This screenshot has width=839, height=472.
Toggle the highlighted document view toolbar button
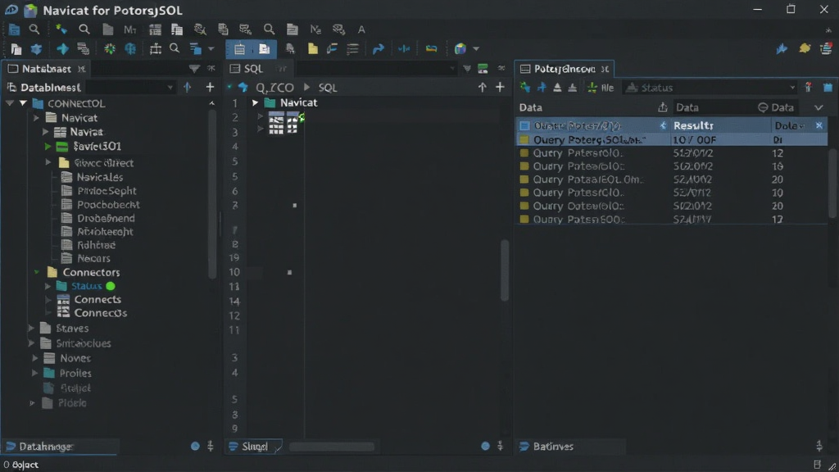pos(265,49)
